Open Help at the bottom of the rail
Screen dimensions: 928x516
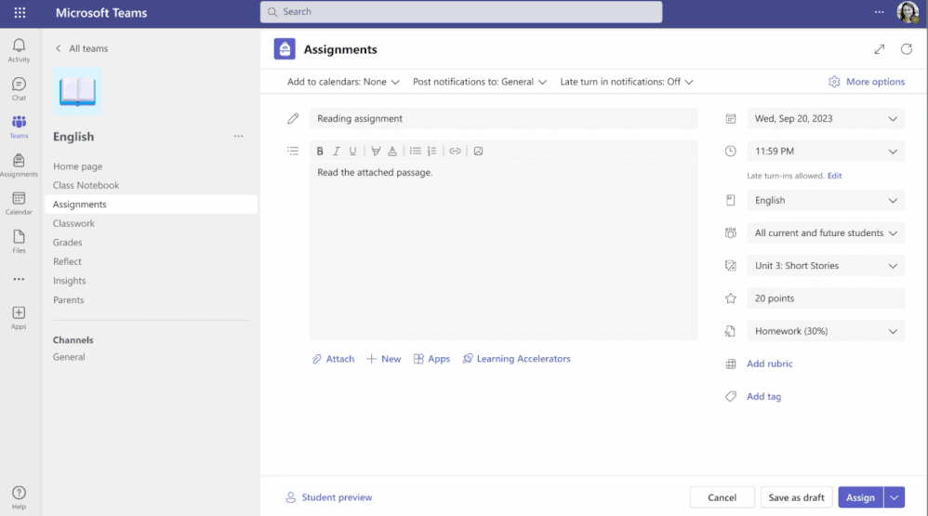[x=19, y=497]
